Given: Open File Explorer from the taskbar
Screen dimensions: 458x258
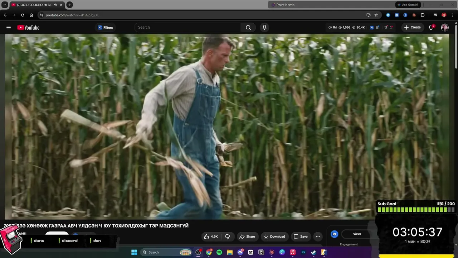Looking at the screenshot, I should 230,252.
